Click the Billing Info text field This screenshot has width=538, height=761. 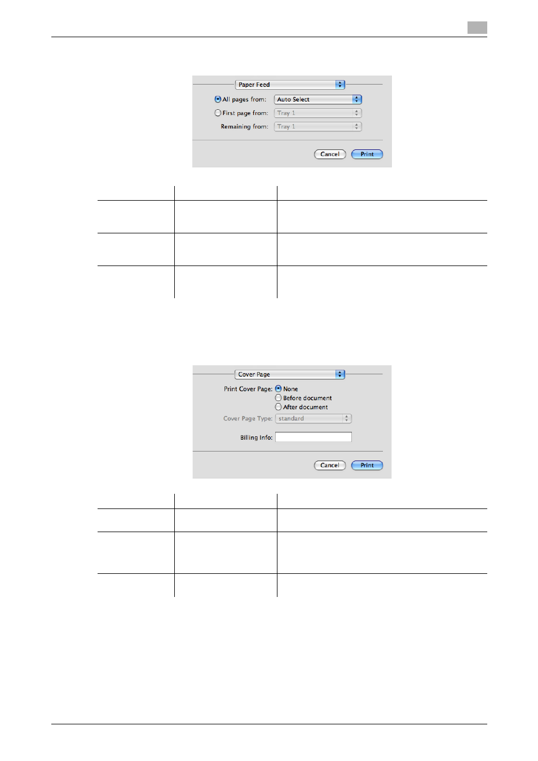click(314, 437)
